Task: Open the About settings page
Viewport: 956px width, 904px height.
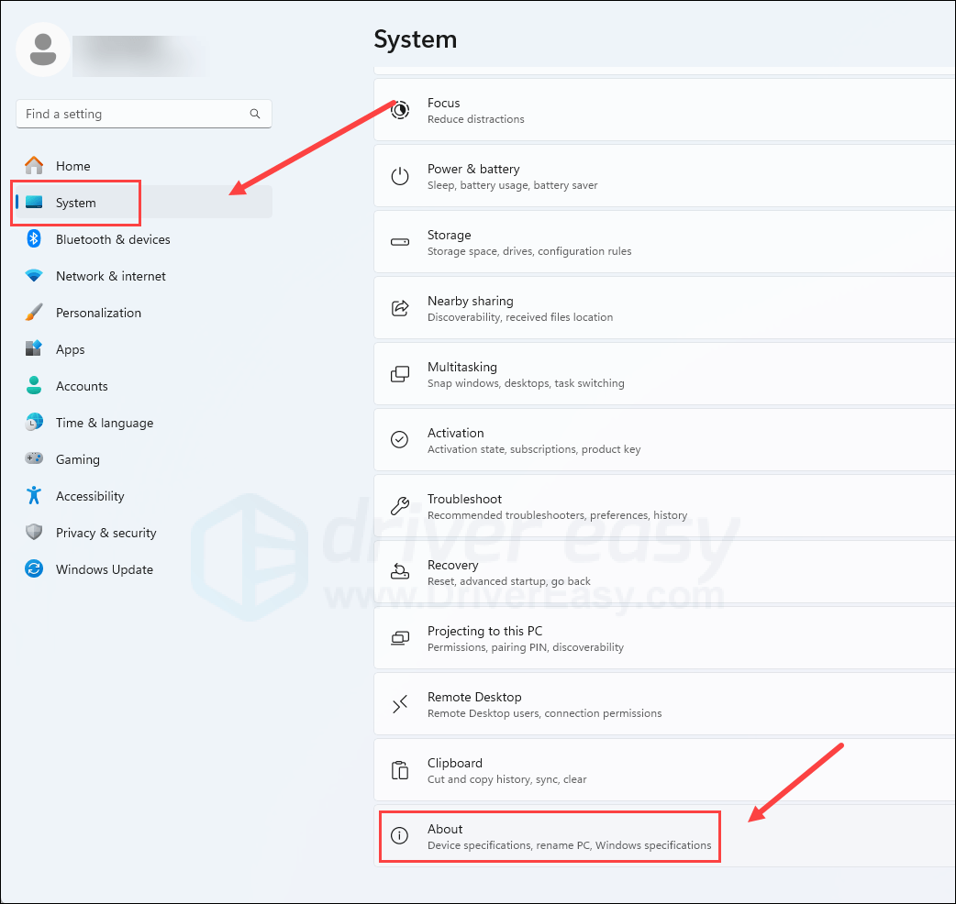Action: (x=549, y=835)
